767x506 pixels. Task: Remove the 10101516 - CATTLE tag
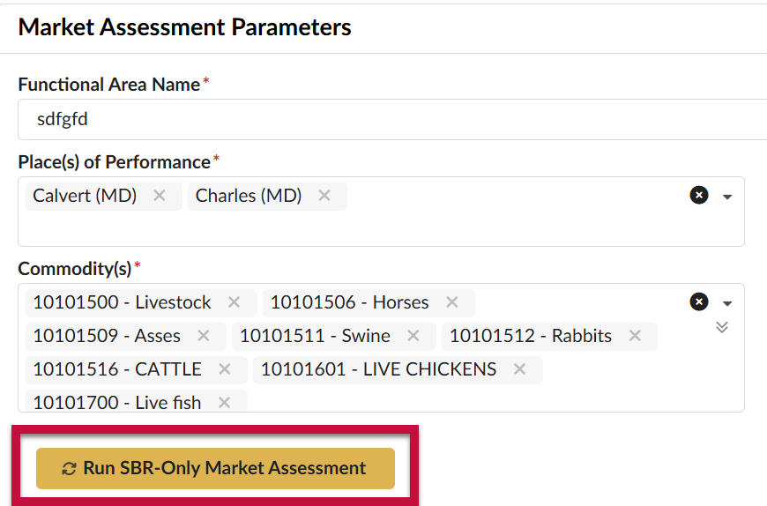tap(224, 369)
